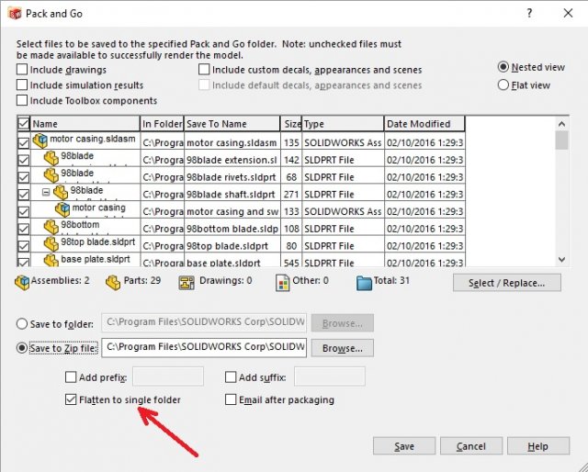Enable the Add prefix checkbox
The width and height of the screenshot is (588, 472).
tap(71, 376)
